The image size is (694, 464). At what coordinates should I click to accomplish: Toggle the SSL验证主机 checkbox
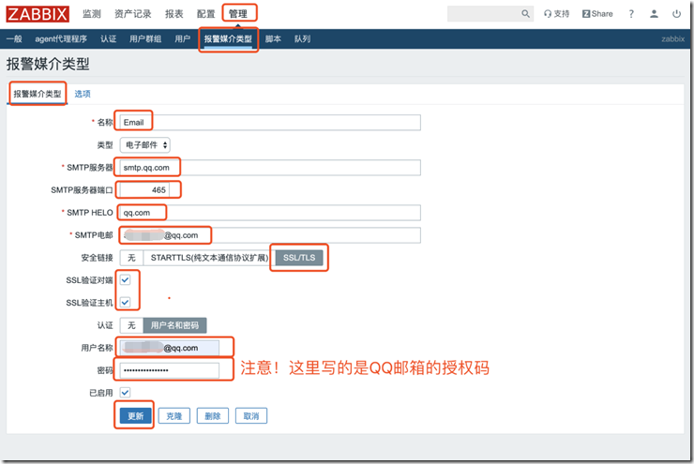[126, 303]
